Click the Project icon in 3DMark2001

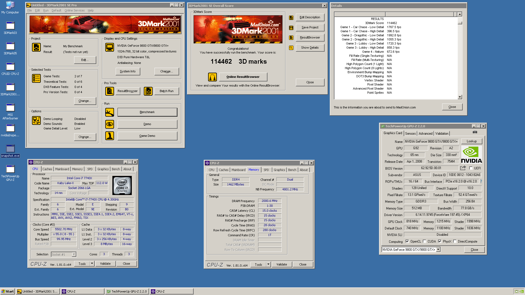36,47
